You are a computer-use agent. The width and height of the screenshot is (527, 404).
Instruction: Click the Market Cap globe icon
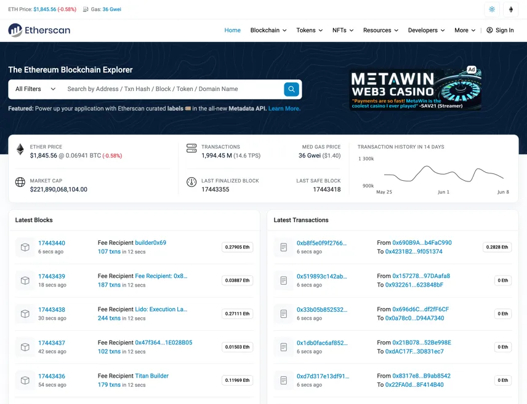pyautogui.click(x=20, y=182)
